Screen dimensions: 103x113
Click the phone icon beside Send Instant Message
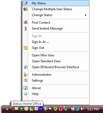[x=26, y=28]
